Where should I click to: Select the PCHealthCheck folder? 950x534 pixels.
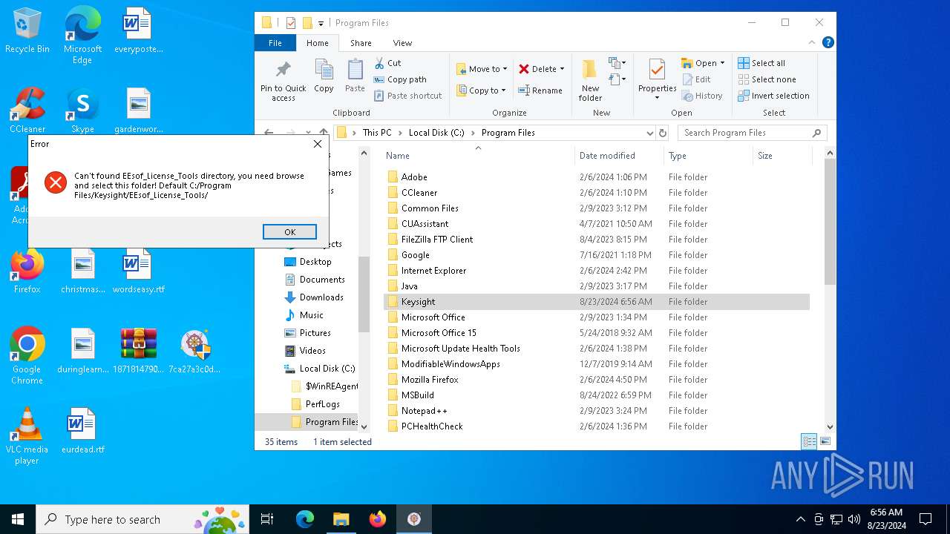(597, 426)
